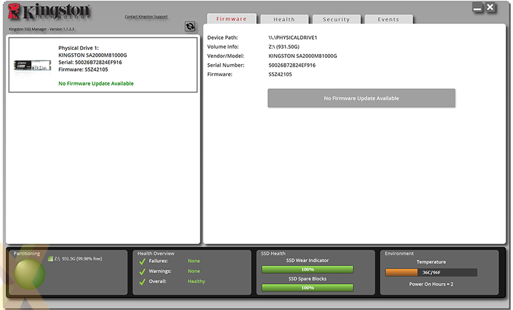Click the firmware version value in the Firmware panel

pyautogui.click(x=280, y=74)
